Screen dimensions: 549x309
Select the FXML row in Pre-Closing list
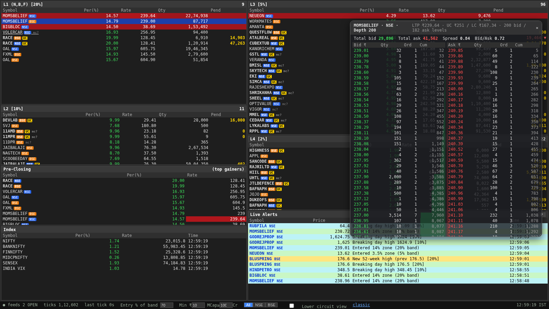[124, 208]
